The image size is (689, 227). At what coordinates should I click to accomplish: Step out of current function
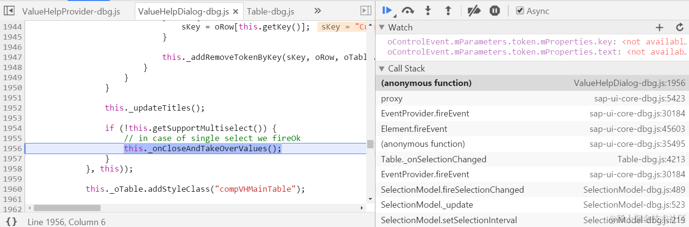tap(448, 11)
